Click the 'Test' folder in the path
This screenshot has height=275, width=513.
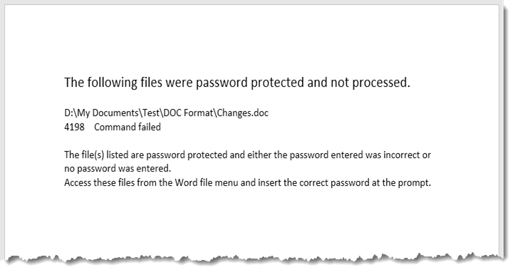pos(151,113)
